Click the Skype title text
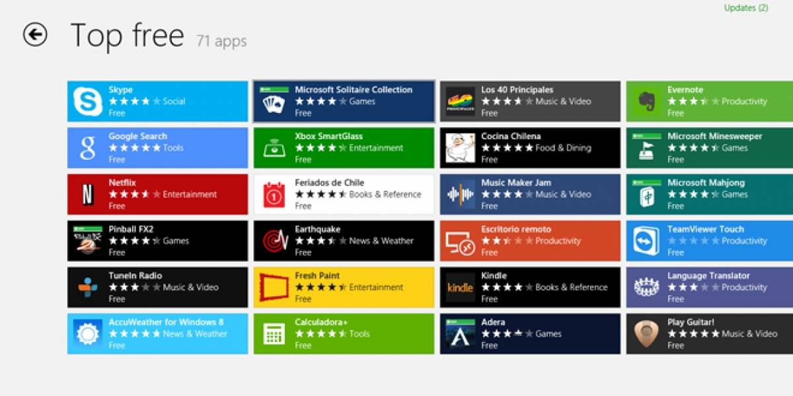Image resolution: width=793 pixels, height=396 pixels. [x=120, y=90]
